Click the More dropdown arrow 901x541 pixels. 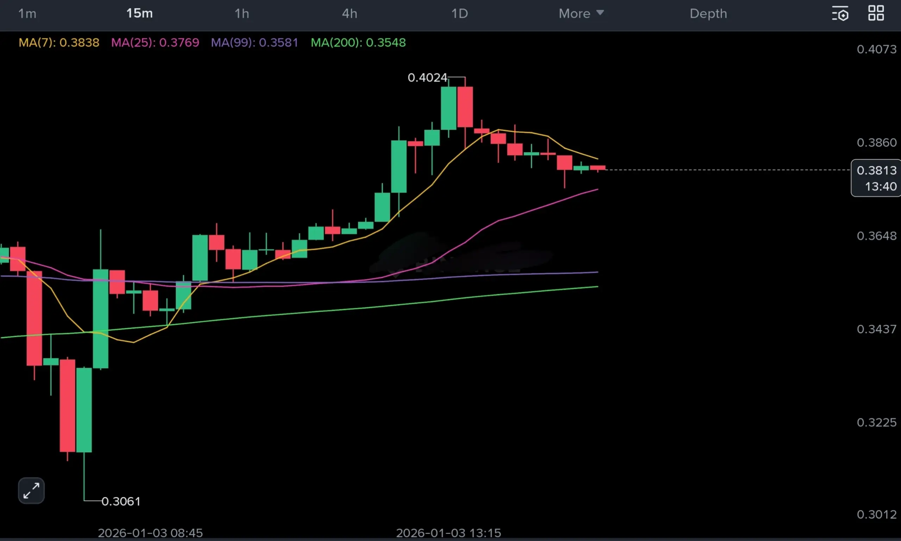click(x=600, y=13)
